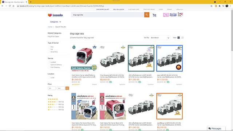Filter by five star rating
The width and height of the screenshot is (233, 131).
pos(53,99)
